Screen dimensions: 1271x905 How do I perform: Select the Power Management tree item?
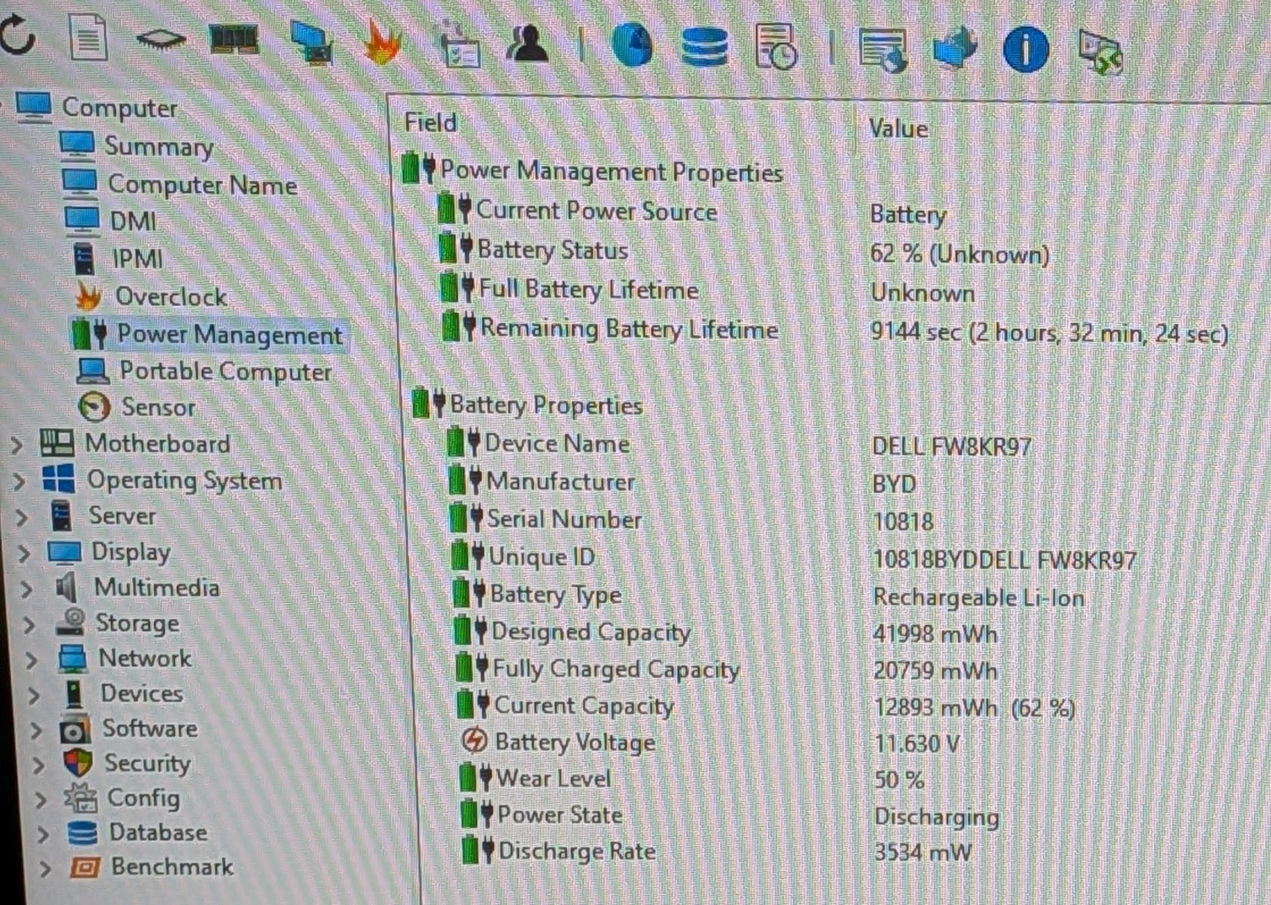tap(208, 334)
